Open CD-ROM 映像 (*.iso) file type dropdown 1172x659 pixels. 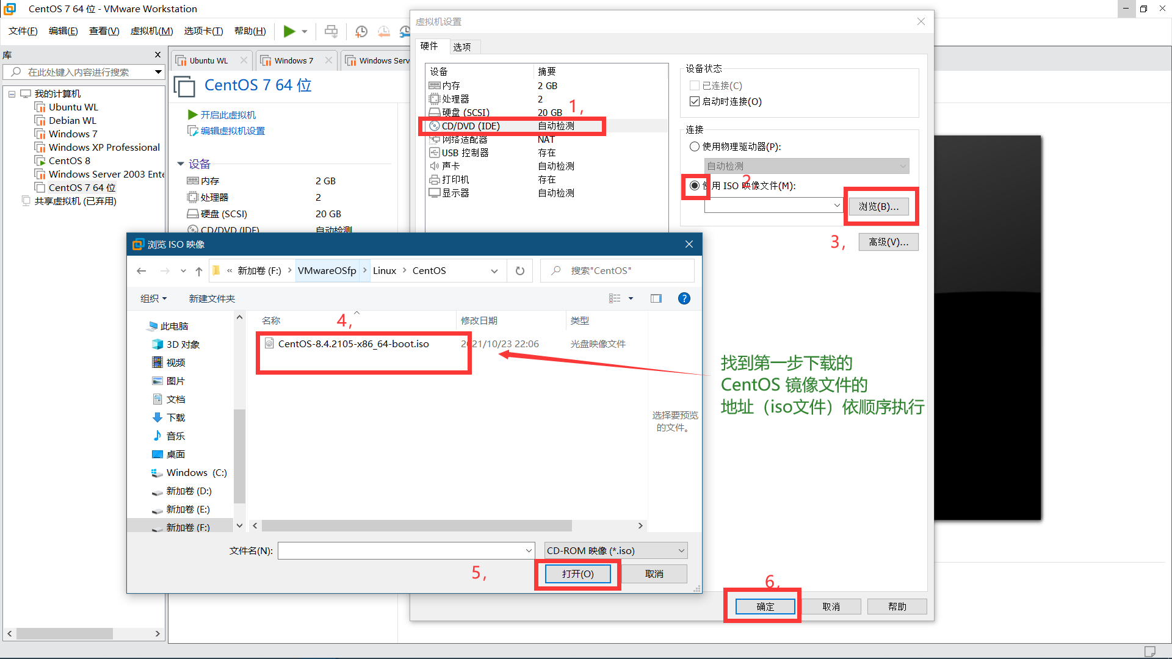(x=616, y=550)
